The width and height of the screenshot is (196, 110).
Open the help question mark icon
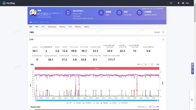tap(183, 3)
